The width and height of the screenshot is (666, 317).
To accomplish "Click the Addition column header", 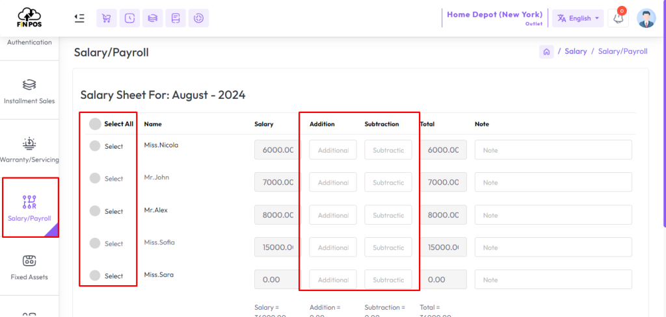I will 322,124.
